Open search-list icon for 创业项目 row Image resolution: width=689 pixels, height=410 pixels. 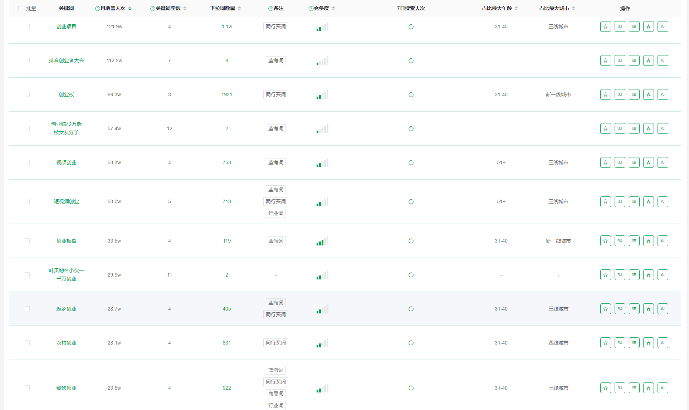(x=620, y=26)
